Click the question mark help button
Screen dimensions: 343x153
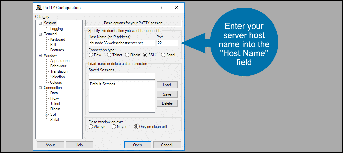[x=161, y=7]
